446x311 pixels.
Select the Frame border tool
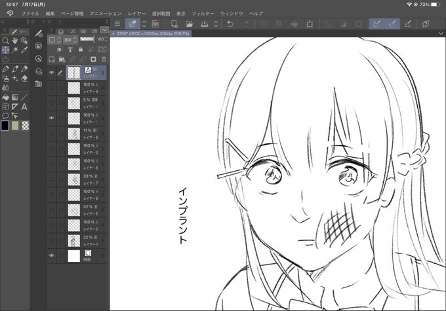click(x=5, y=107)
